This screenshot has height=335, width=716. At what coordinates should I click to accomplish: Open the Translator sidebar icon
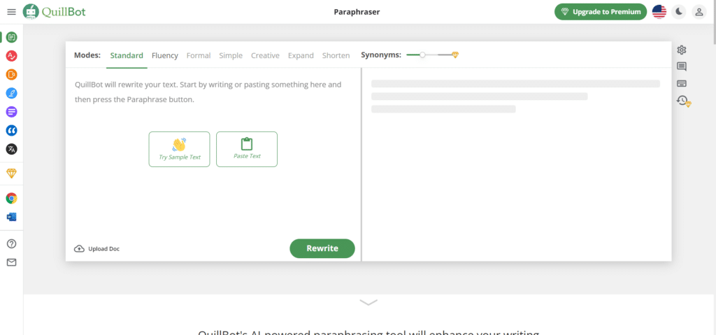[11, 149]
